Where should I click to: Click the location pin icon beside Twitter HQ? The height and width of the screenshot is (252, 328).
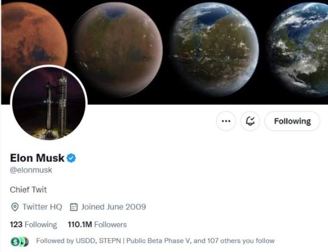[x=14, y=207]
